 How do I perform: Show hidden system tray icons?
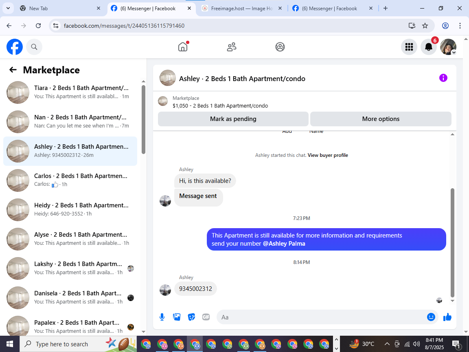tap(387, 344)
